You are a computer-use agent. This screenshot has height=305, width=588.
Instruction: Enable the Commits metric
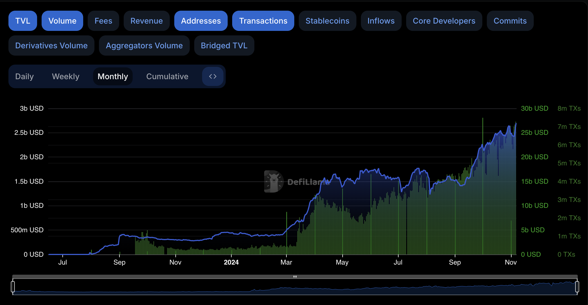[x=510, y=21]
